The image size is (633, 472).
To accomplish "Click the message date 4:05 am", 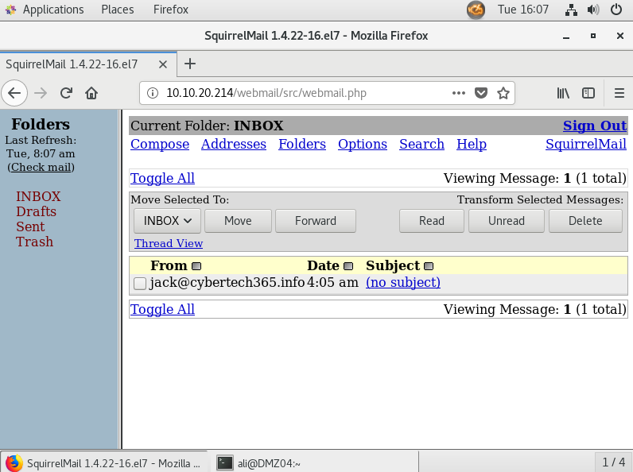I will (x=332, y=282).
